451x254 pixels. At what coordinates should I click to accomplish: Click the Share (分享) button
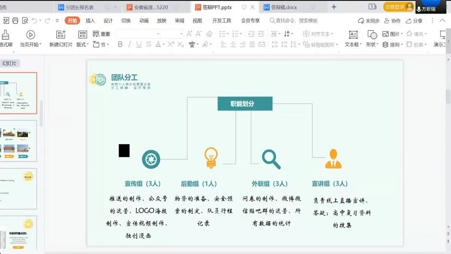pos(414,21)
